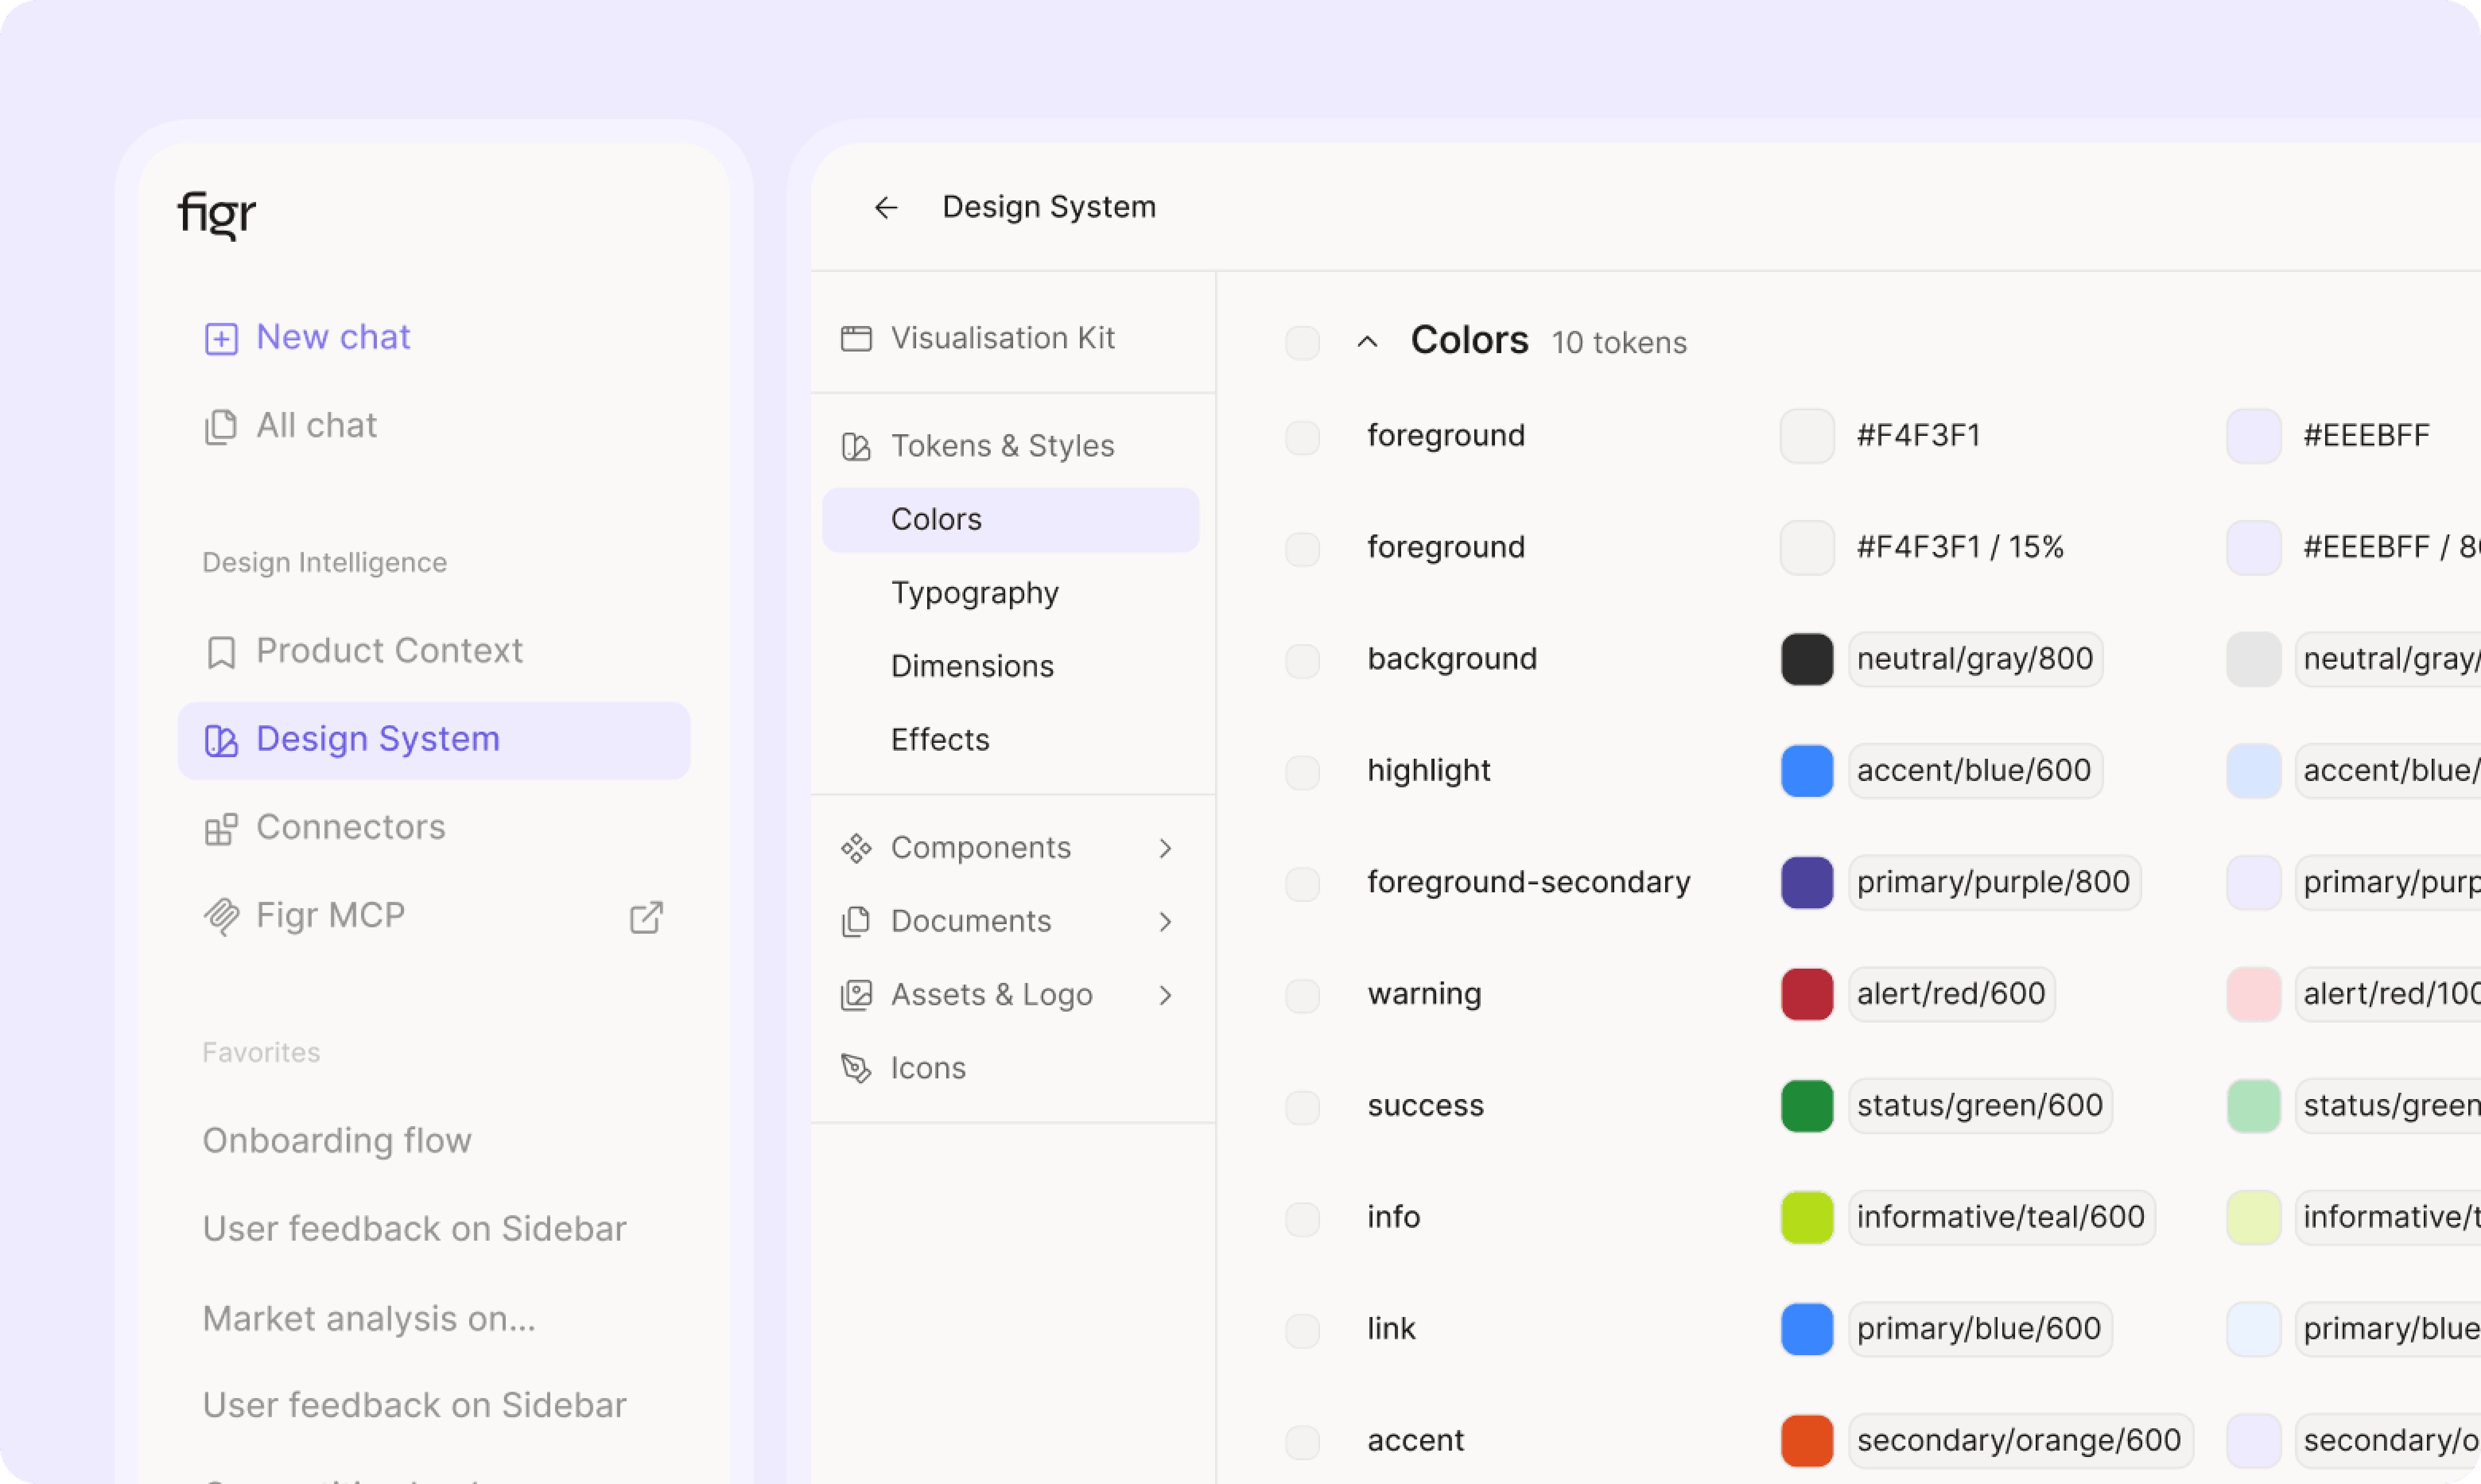2481x1484 pixels.
Task: Expand the Components chevron
Action: click(x=1166, y=848)
